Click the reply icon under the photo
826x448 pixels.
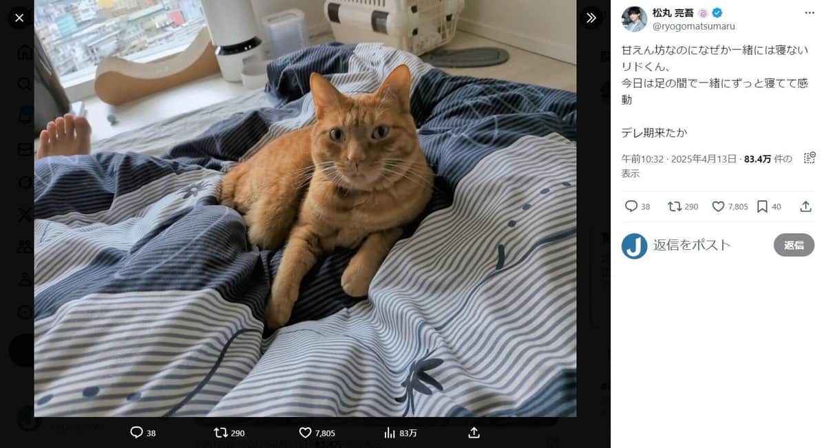click(x=137, y=433)
